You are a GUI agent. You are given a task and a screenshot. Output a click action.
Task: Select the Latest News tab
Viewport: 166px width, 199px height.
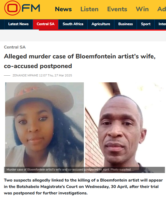[19, 24]
